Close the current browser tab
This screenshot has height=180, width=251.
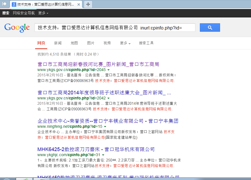pos(79,4)
